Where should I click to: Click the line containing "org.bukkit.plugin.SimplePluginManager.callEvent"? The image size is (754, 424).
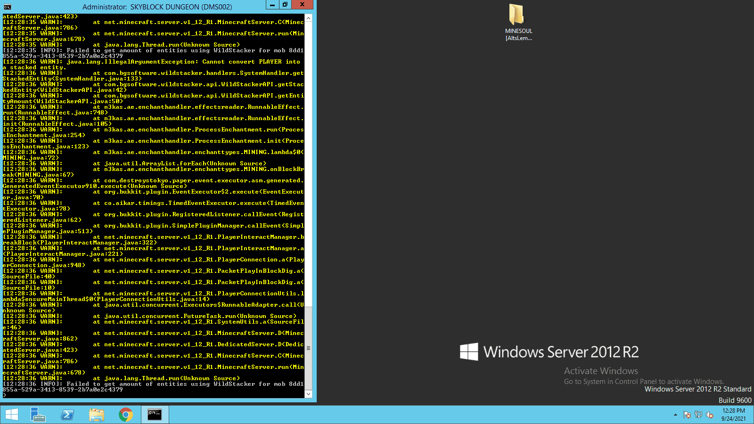[154, 226]
